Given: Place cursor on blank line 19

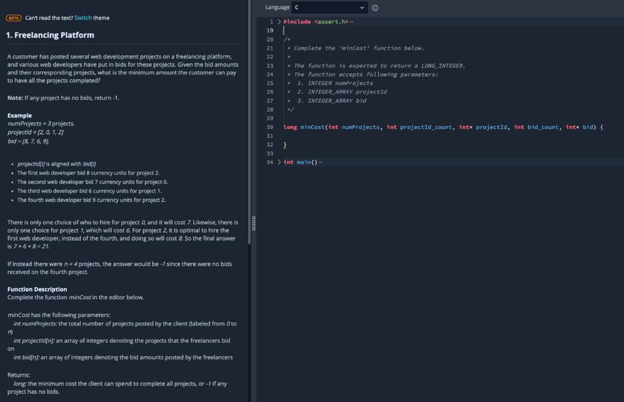Looking at the screenshot, I should (374, 31).
